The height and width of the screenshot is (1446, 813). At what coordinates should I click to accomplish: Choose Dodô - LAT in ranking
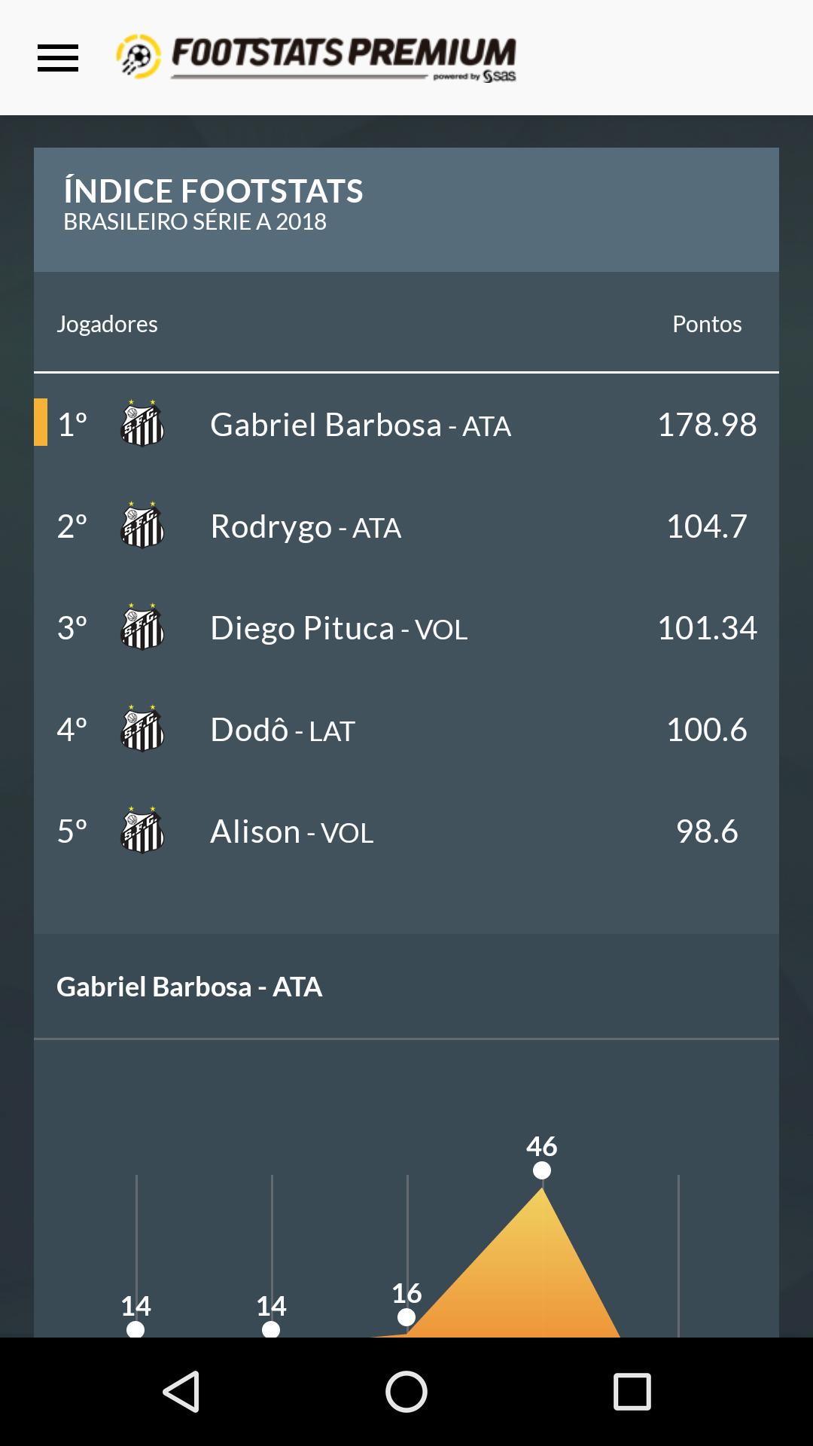(x=406, y=729)
